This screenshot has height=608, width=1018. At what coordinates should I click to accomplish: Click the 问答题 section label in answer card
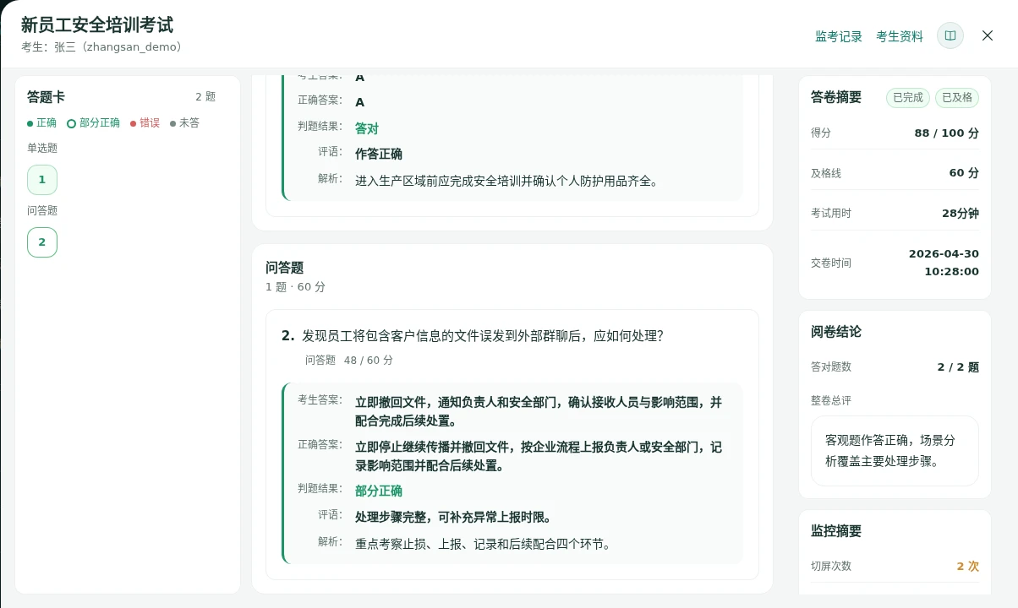pos(42,211)
